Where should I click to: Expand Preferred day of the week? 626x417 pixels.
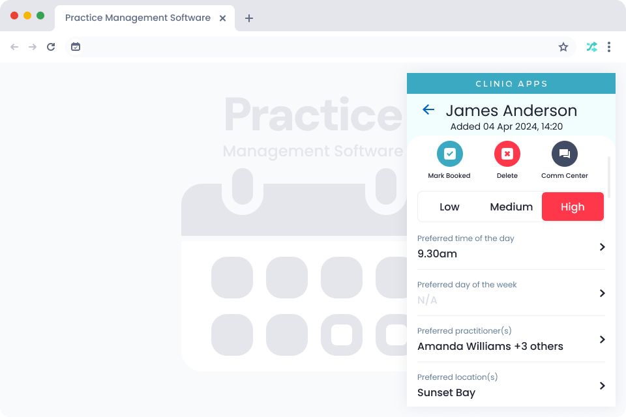click(602, 293)
